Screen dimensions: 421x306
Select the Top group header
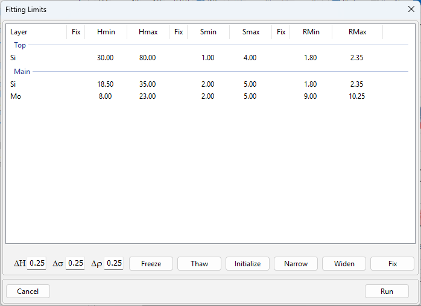(x=20, y=45)
